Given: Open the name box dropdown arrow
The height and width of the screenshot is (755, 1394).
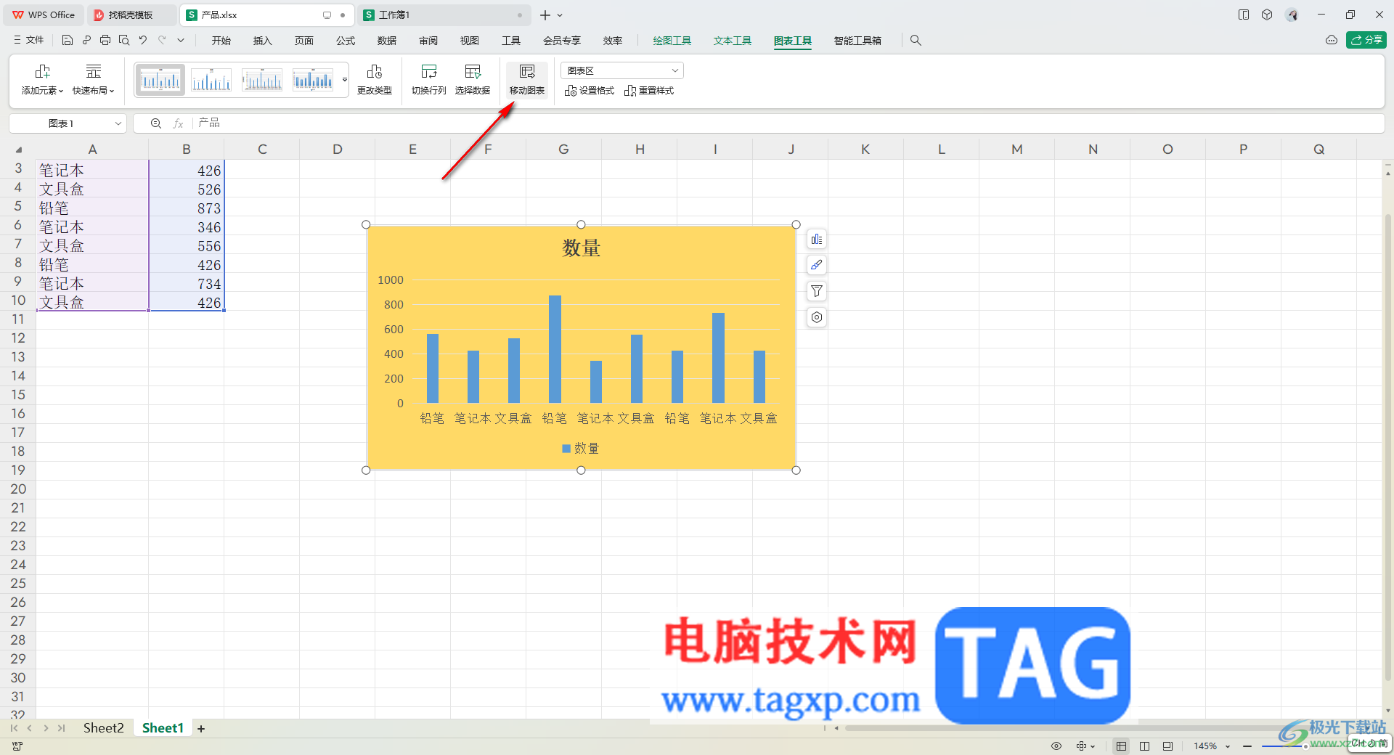Looking at the screenshot, I should coord(118,123).
